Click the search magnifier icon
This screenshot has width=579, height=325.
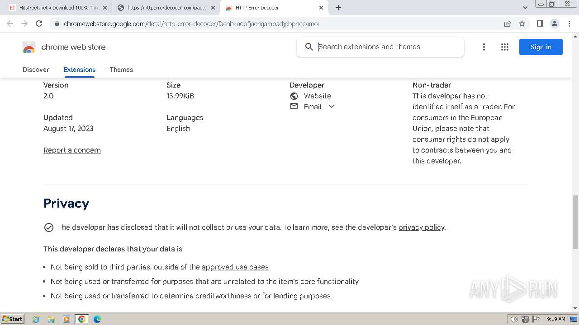[309, 47]
